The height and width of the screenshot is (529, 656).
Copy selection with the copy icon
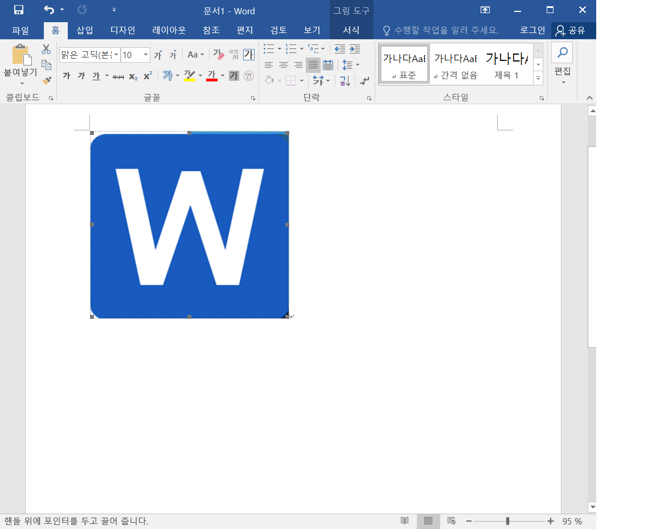46,65
